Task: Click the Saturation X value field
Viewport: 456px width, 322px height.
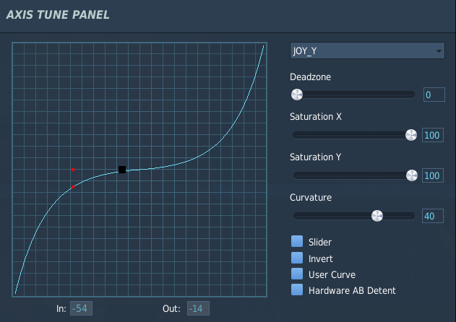Action: point(433,135)
